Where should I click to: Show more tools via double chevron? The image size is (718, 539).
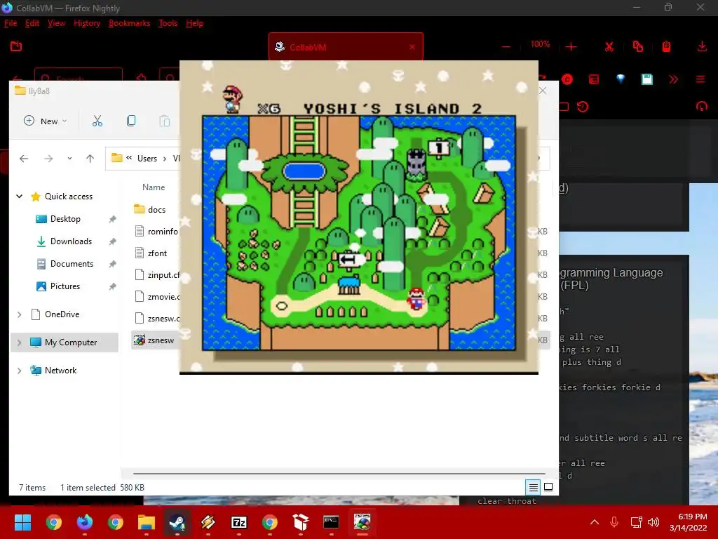tap(674, 79)
